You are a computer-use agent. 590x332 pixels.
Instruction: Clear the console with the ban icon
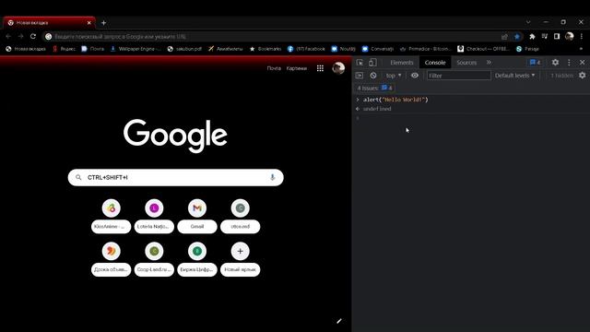click(372, 76)
